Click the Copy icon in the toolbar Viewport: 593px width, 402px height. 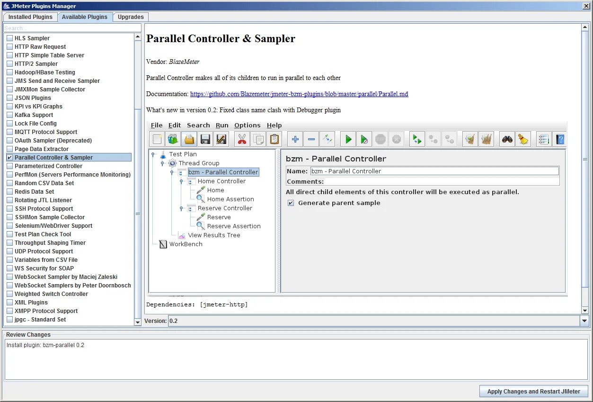coord(258,139)
